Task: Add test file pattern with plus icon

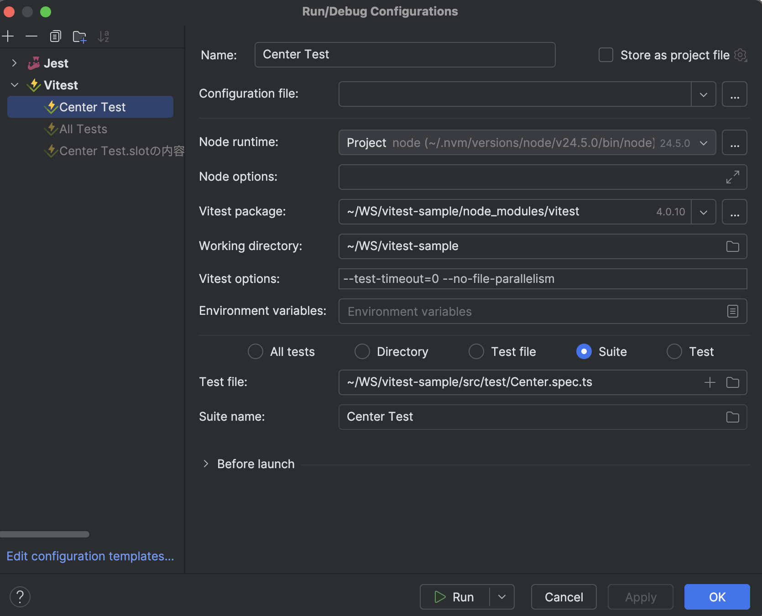Action: coord(710,382)
